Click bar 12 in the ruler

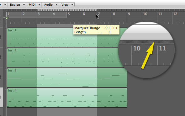[175, 14]
